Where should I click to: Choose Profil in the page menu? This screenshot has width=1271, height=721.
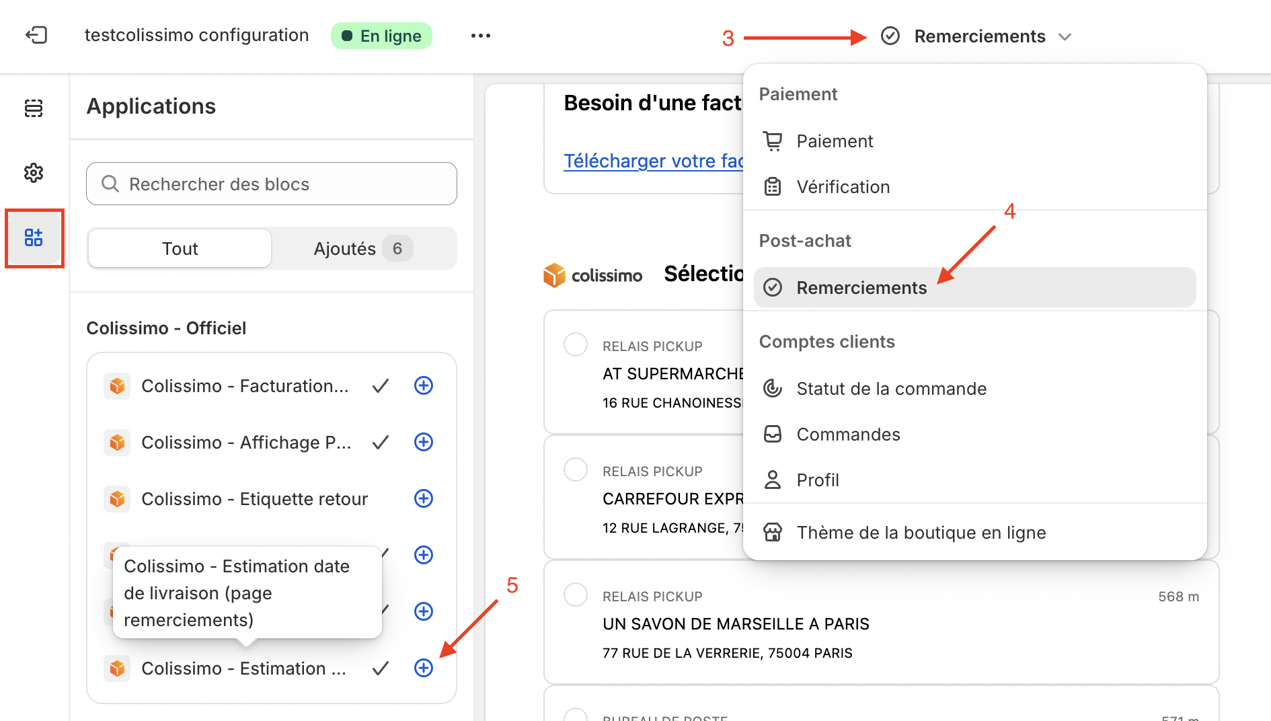pyautogui.click(x=975, y=480)
